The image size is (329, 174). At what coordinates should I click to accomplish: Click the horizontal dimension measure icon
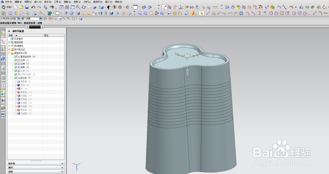pyautogui.click(x=215, y=7)
